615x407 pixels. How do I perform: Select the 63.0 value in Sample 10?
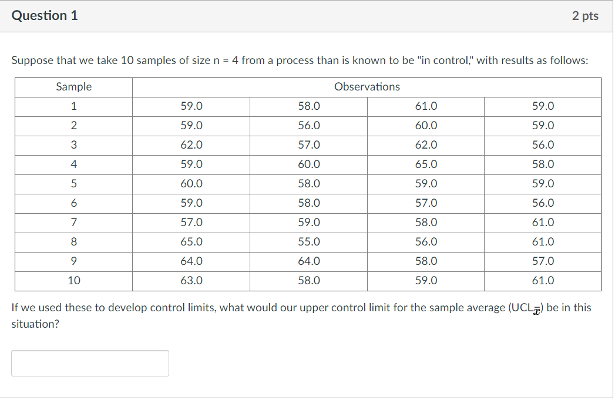point(191,280)
